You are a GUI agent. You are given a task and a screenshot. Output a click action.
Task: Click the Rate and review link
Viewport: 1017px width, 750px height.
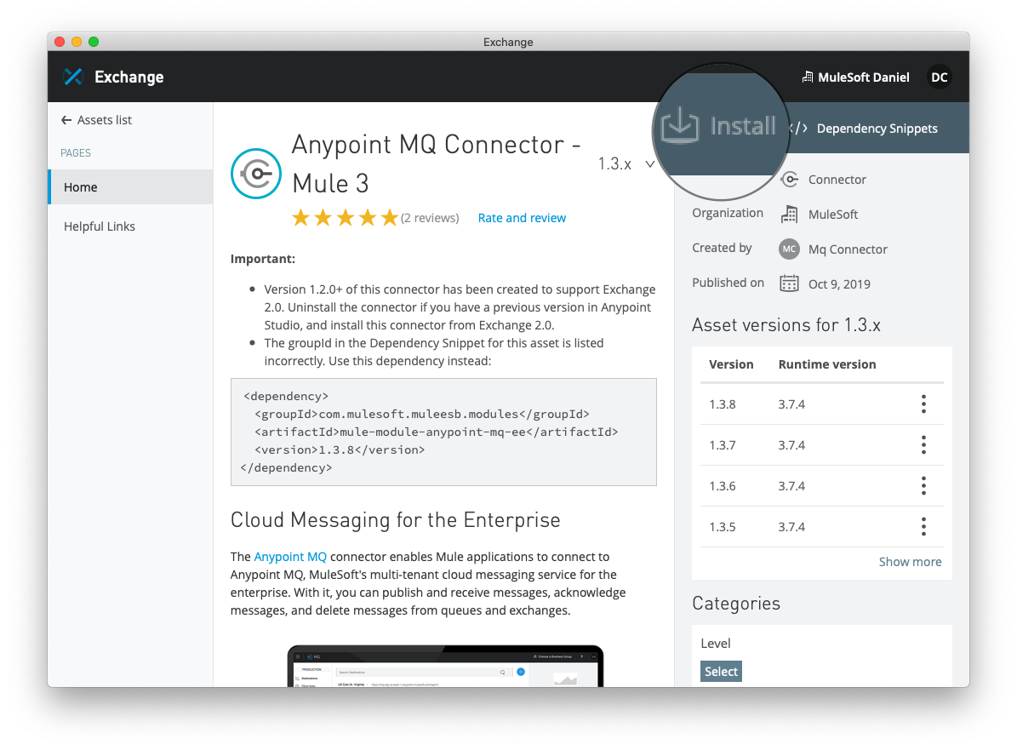click(522, 218)
